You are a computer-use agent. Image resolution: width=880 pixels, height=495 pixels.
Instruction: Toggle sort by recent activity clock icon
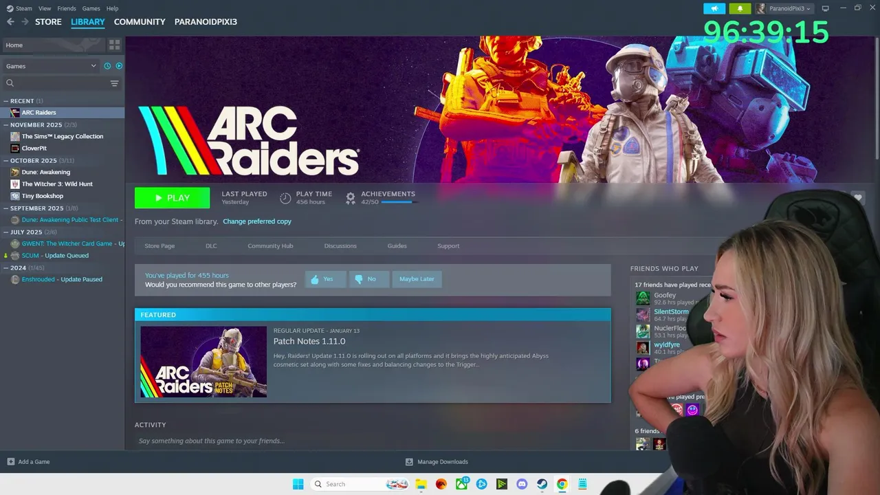coord(107,66)
